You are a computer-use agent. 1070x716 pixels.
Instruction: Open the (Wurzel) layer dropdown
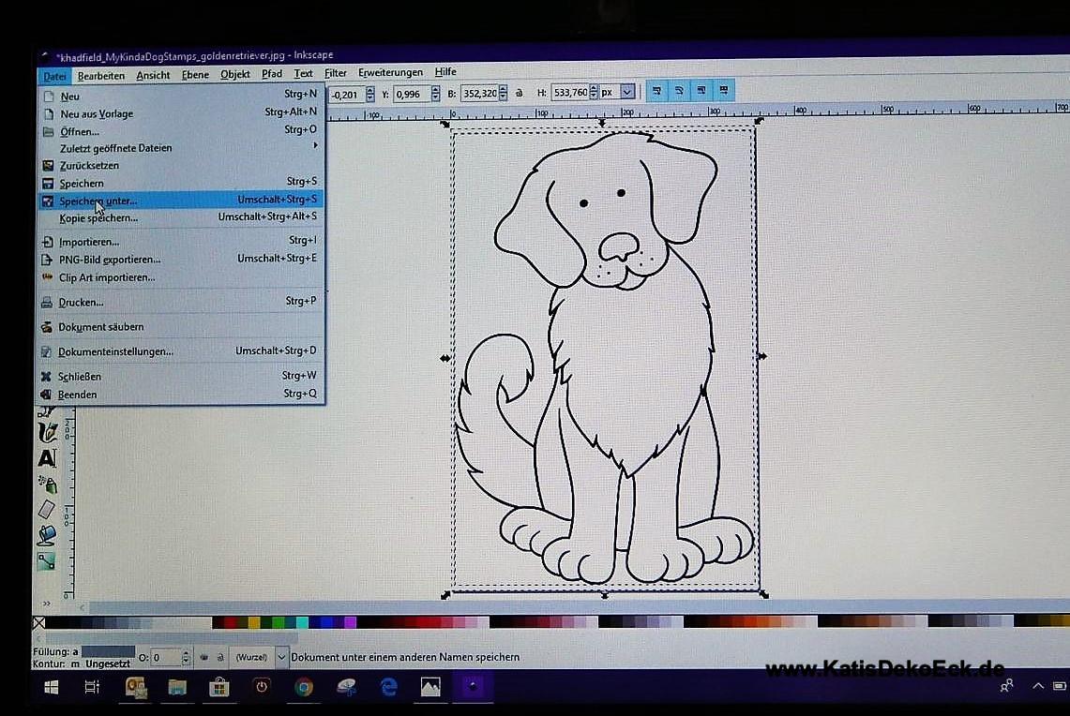click(x=280, y=657)
